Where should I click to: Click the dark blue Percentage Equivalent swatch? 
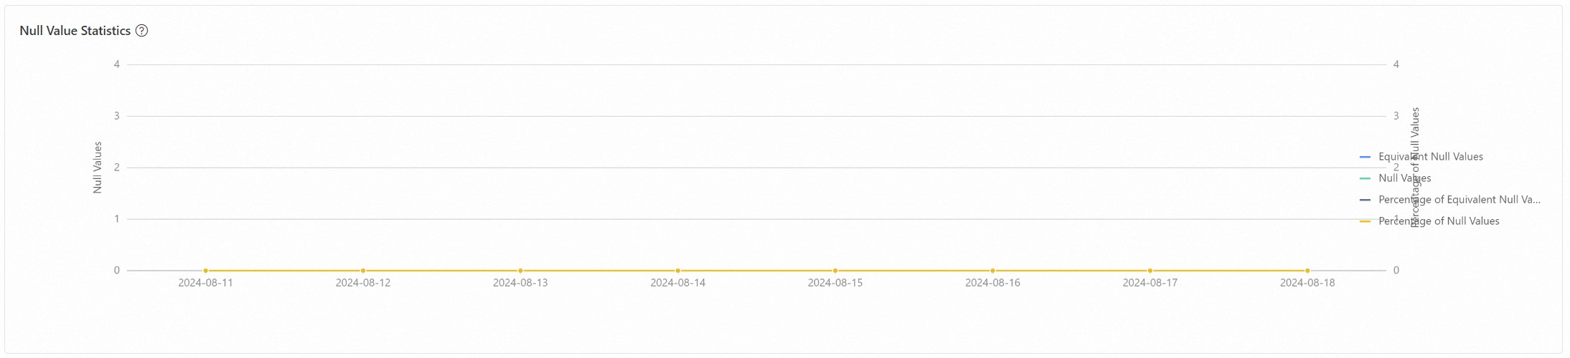1365,200
